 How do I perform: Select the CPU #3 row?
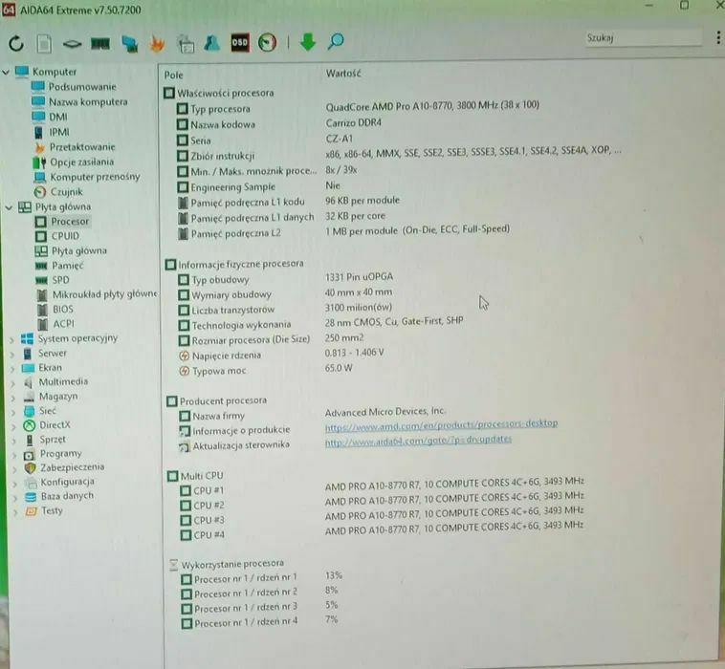click(x=382, y=517)
